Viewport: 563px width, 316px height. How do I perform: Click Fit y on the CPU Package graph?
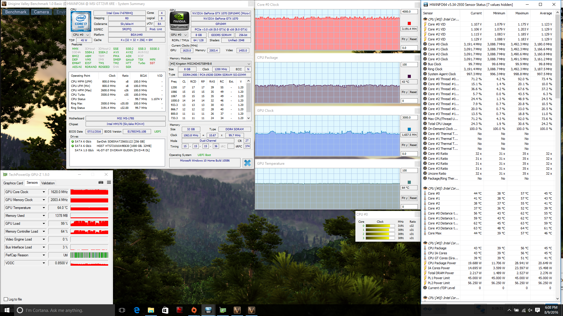(x=404, y=92)
